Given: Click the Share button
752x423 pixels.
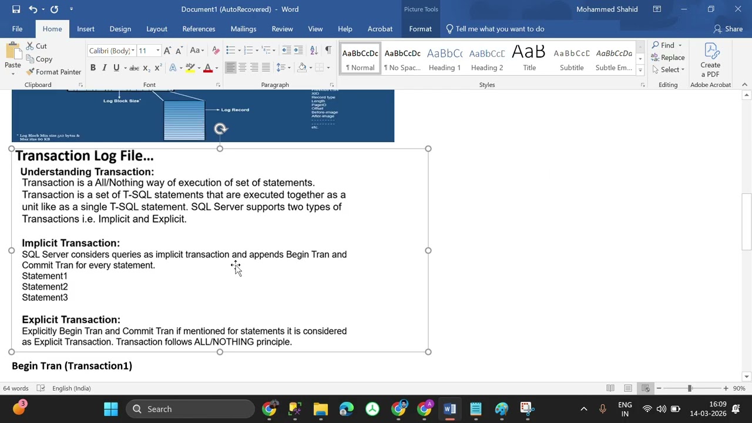Looking at the screenshot, I should pos(728,29).
